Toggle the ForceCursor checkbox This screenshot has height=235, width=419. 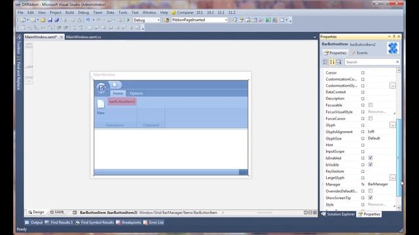[371, 118]
